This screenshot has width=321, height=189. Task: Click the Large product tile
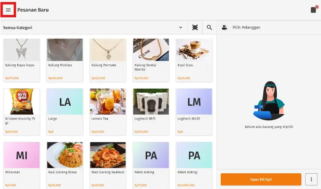point(65,112)
